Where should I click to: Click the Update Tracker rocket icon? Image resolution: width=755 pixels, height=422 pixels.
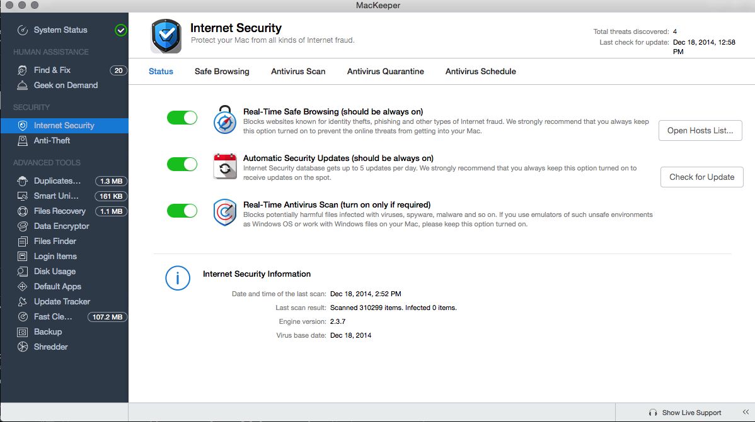pos(23,302)
